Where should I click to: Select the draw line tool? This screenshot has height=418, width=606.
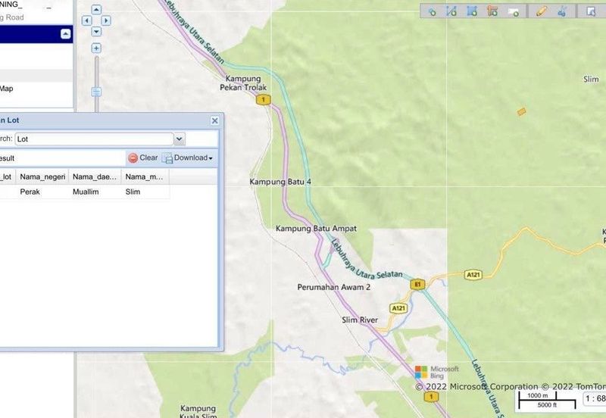click(x=451, y=11)
